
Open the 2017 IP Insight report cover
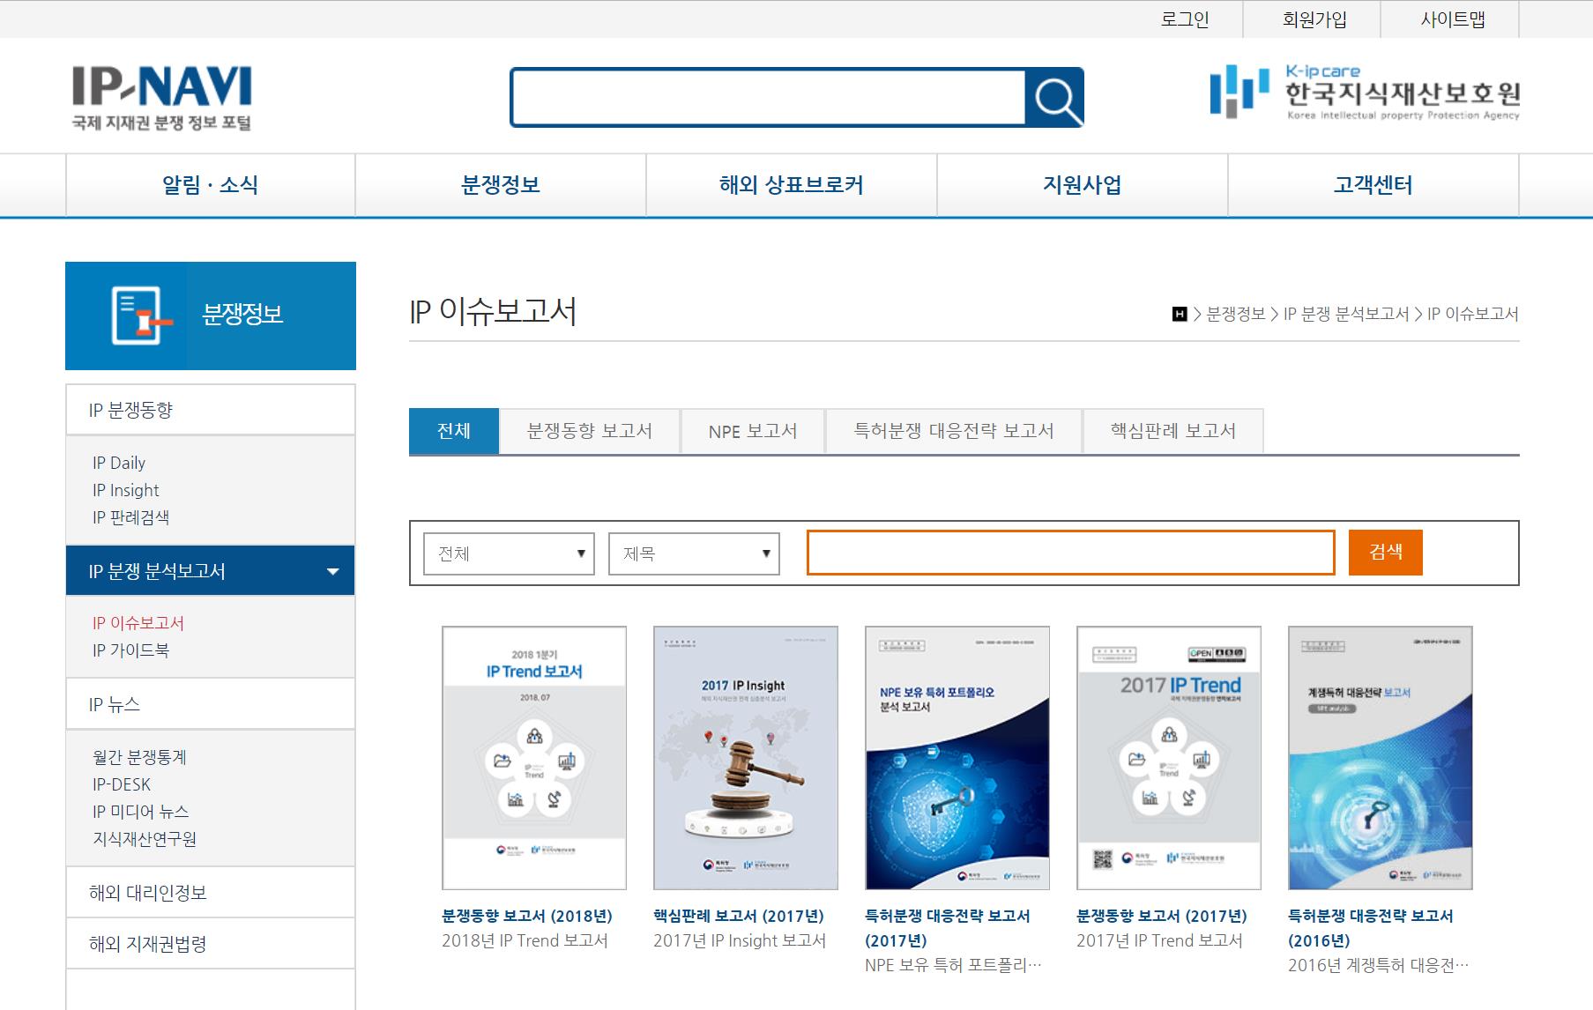point(746,758)
